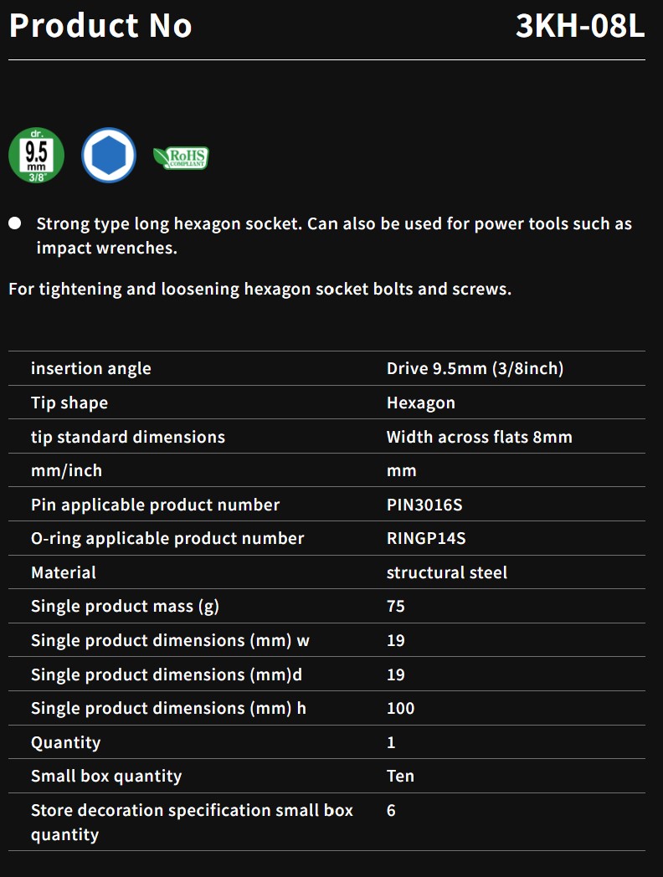
Task: Click the tightening and loosening usage sentence
Action: tap(260, 290)
